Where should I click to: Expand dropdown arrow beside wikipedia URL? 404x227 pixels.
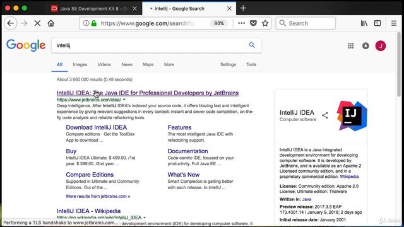[145, 218]
